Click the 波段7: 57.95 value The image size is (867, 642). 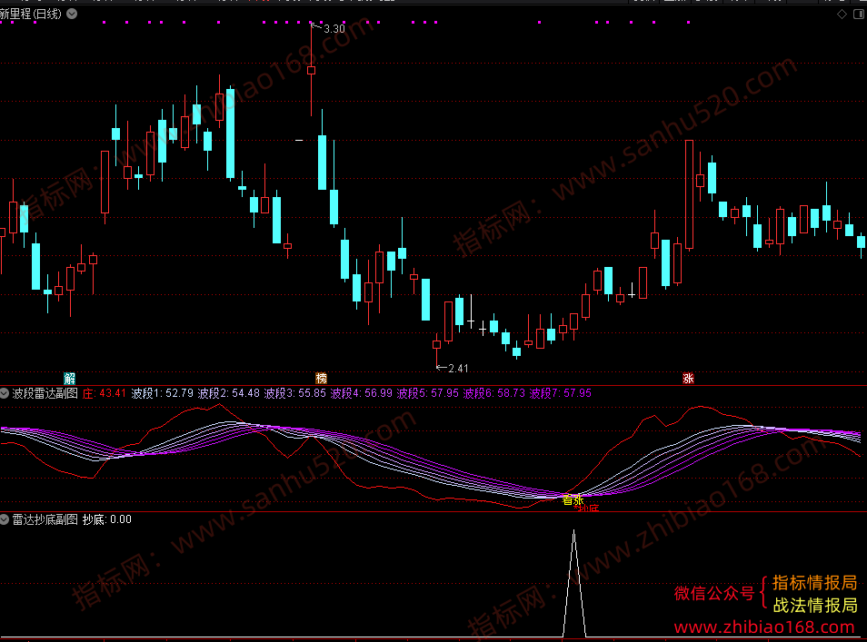tap(561, 393)
